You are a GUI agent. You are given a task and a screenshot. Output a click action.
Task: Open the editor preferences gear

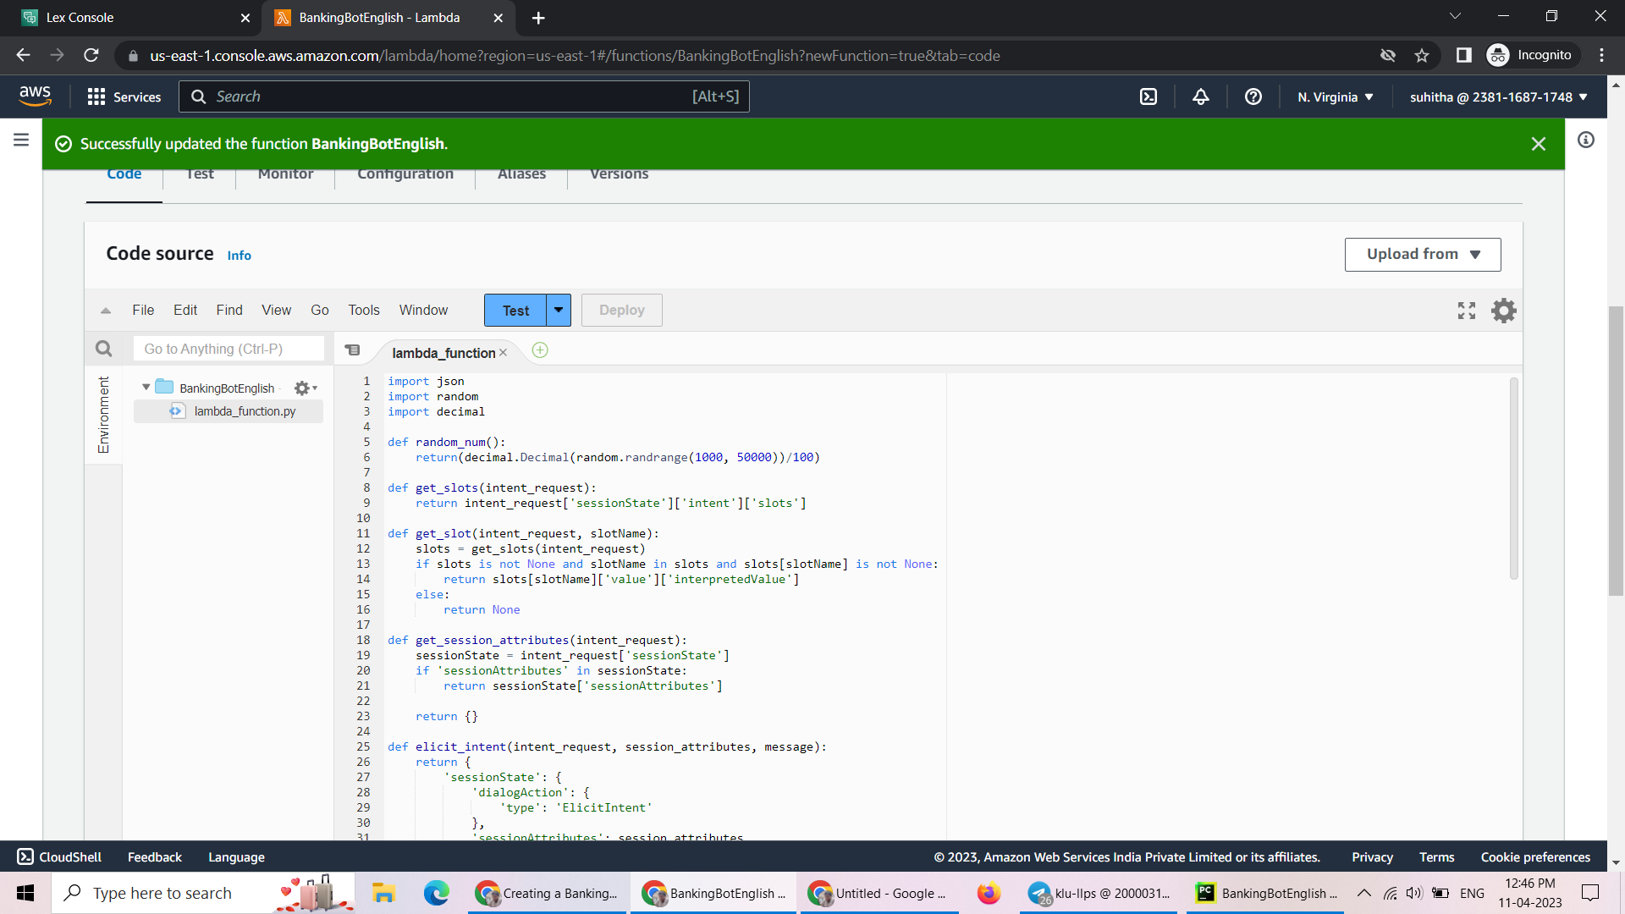(x=1504, y=311)
